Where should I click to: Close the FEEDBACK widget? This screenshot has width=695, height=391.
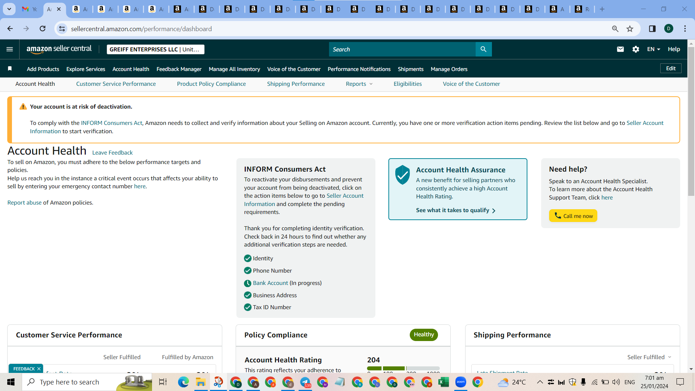click(x=39, y=369)
